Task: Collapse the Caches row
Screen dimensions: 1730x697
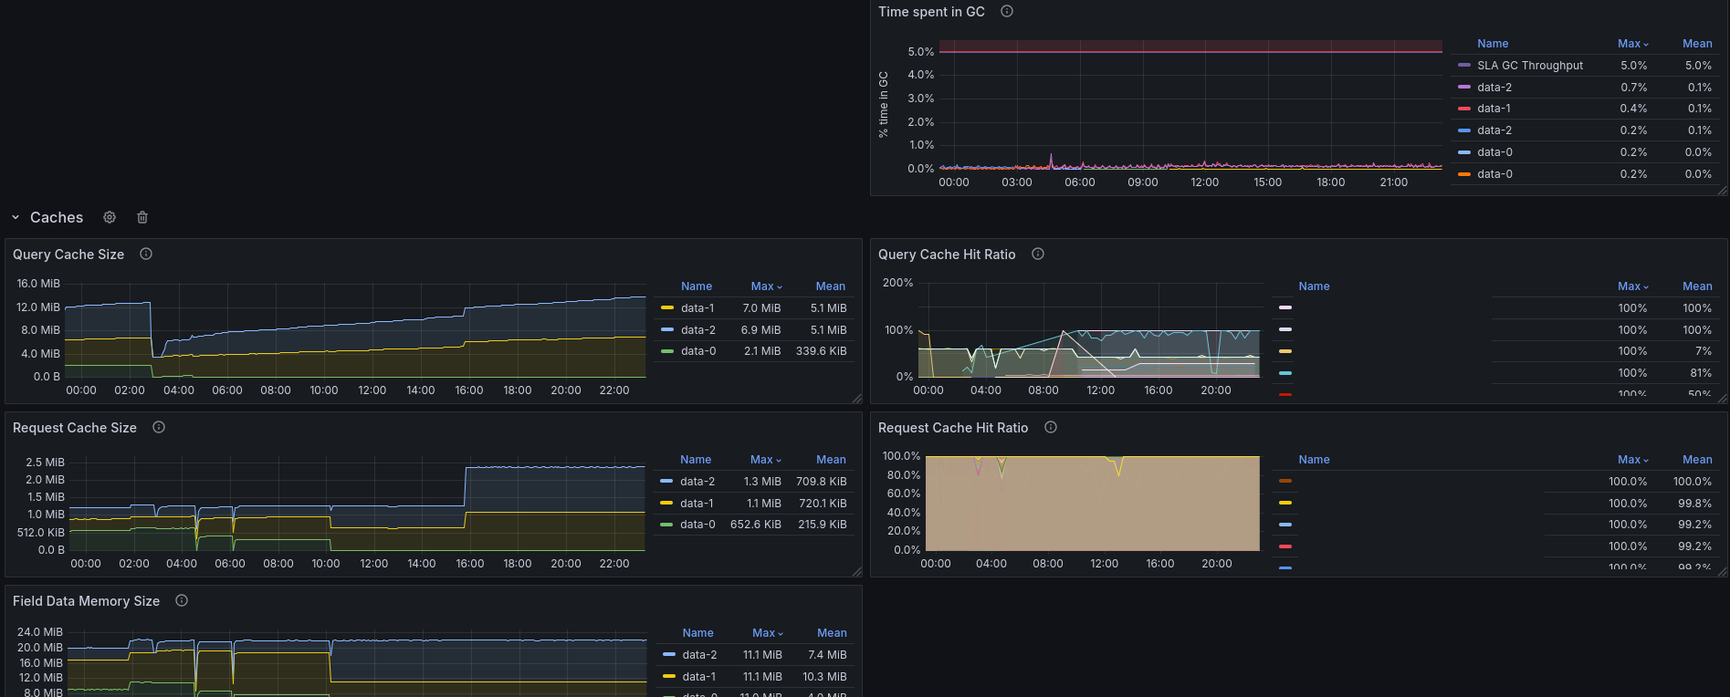Action: click(16, 218)
